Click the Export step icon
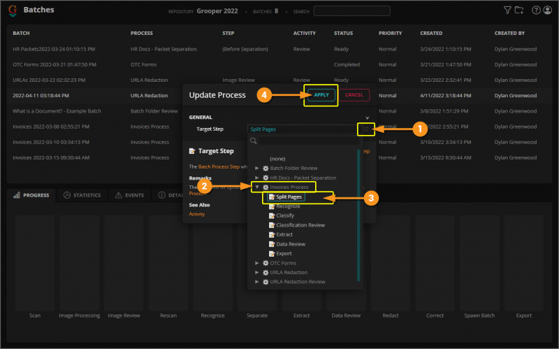This screenshot has width=559, height=349. (272, 253)
